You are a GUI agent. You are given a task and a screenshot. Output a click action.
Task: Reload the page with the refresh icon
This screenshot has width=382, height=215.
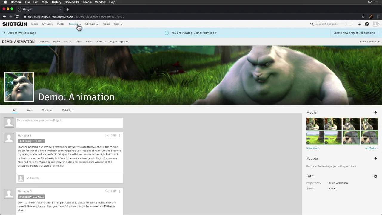tap(17, 16)
